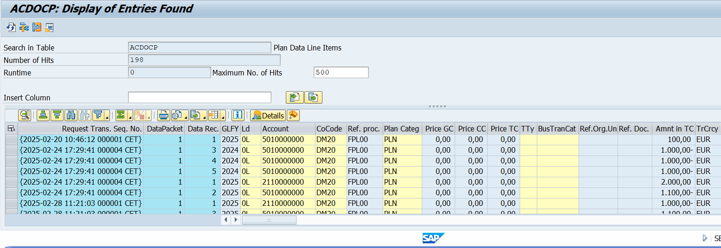Click the BusTranCat column header

click(x=557, y=129)
